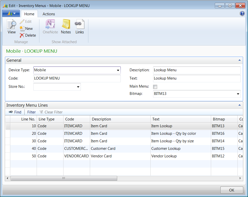The image size is (248, 197).
Task: Collapse the General section
Action: point(239,60)
